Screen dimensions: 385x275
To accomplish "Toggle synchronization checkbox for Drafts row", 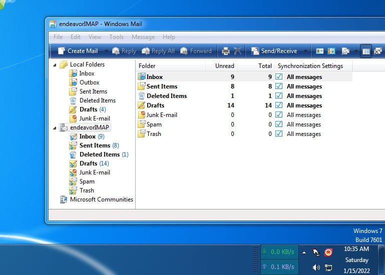I will click(x=279, y=105).
